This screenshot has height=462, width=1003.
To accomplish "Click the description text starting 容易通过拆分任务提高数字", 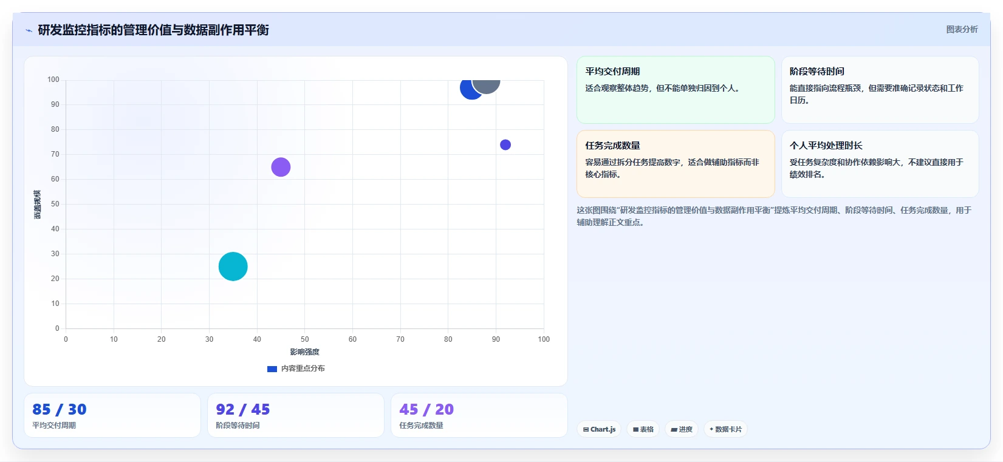I will coord(672,168).
